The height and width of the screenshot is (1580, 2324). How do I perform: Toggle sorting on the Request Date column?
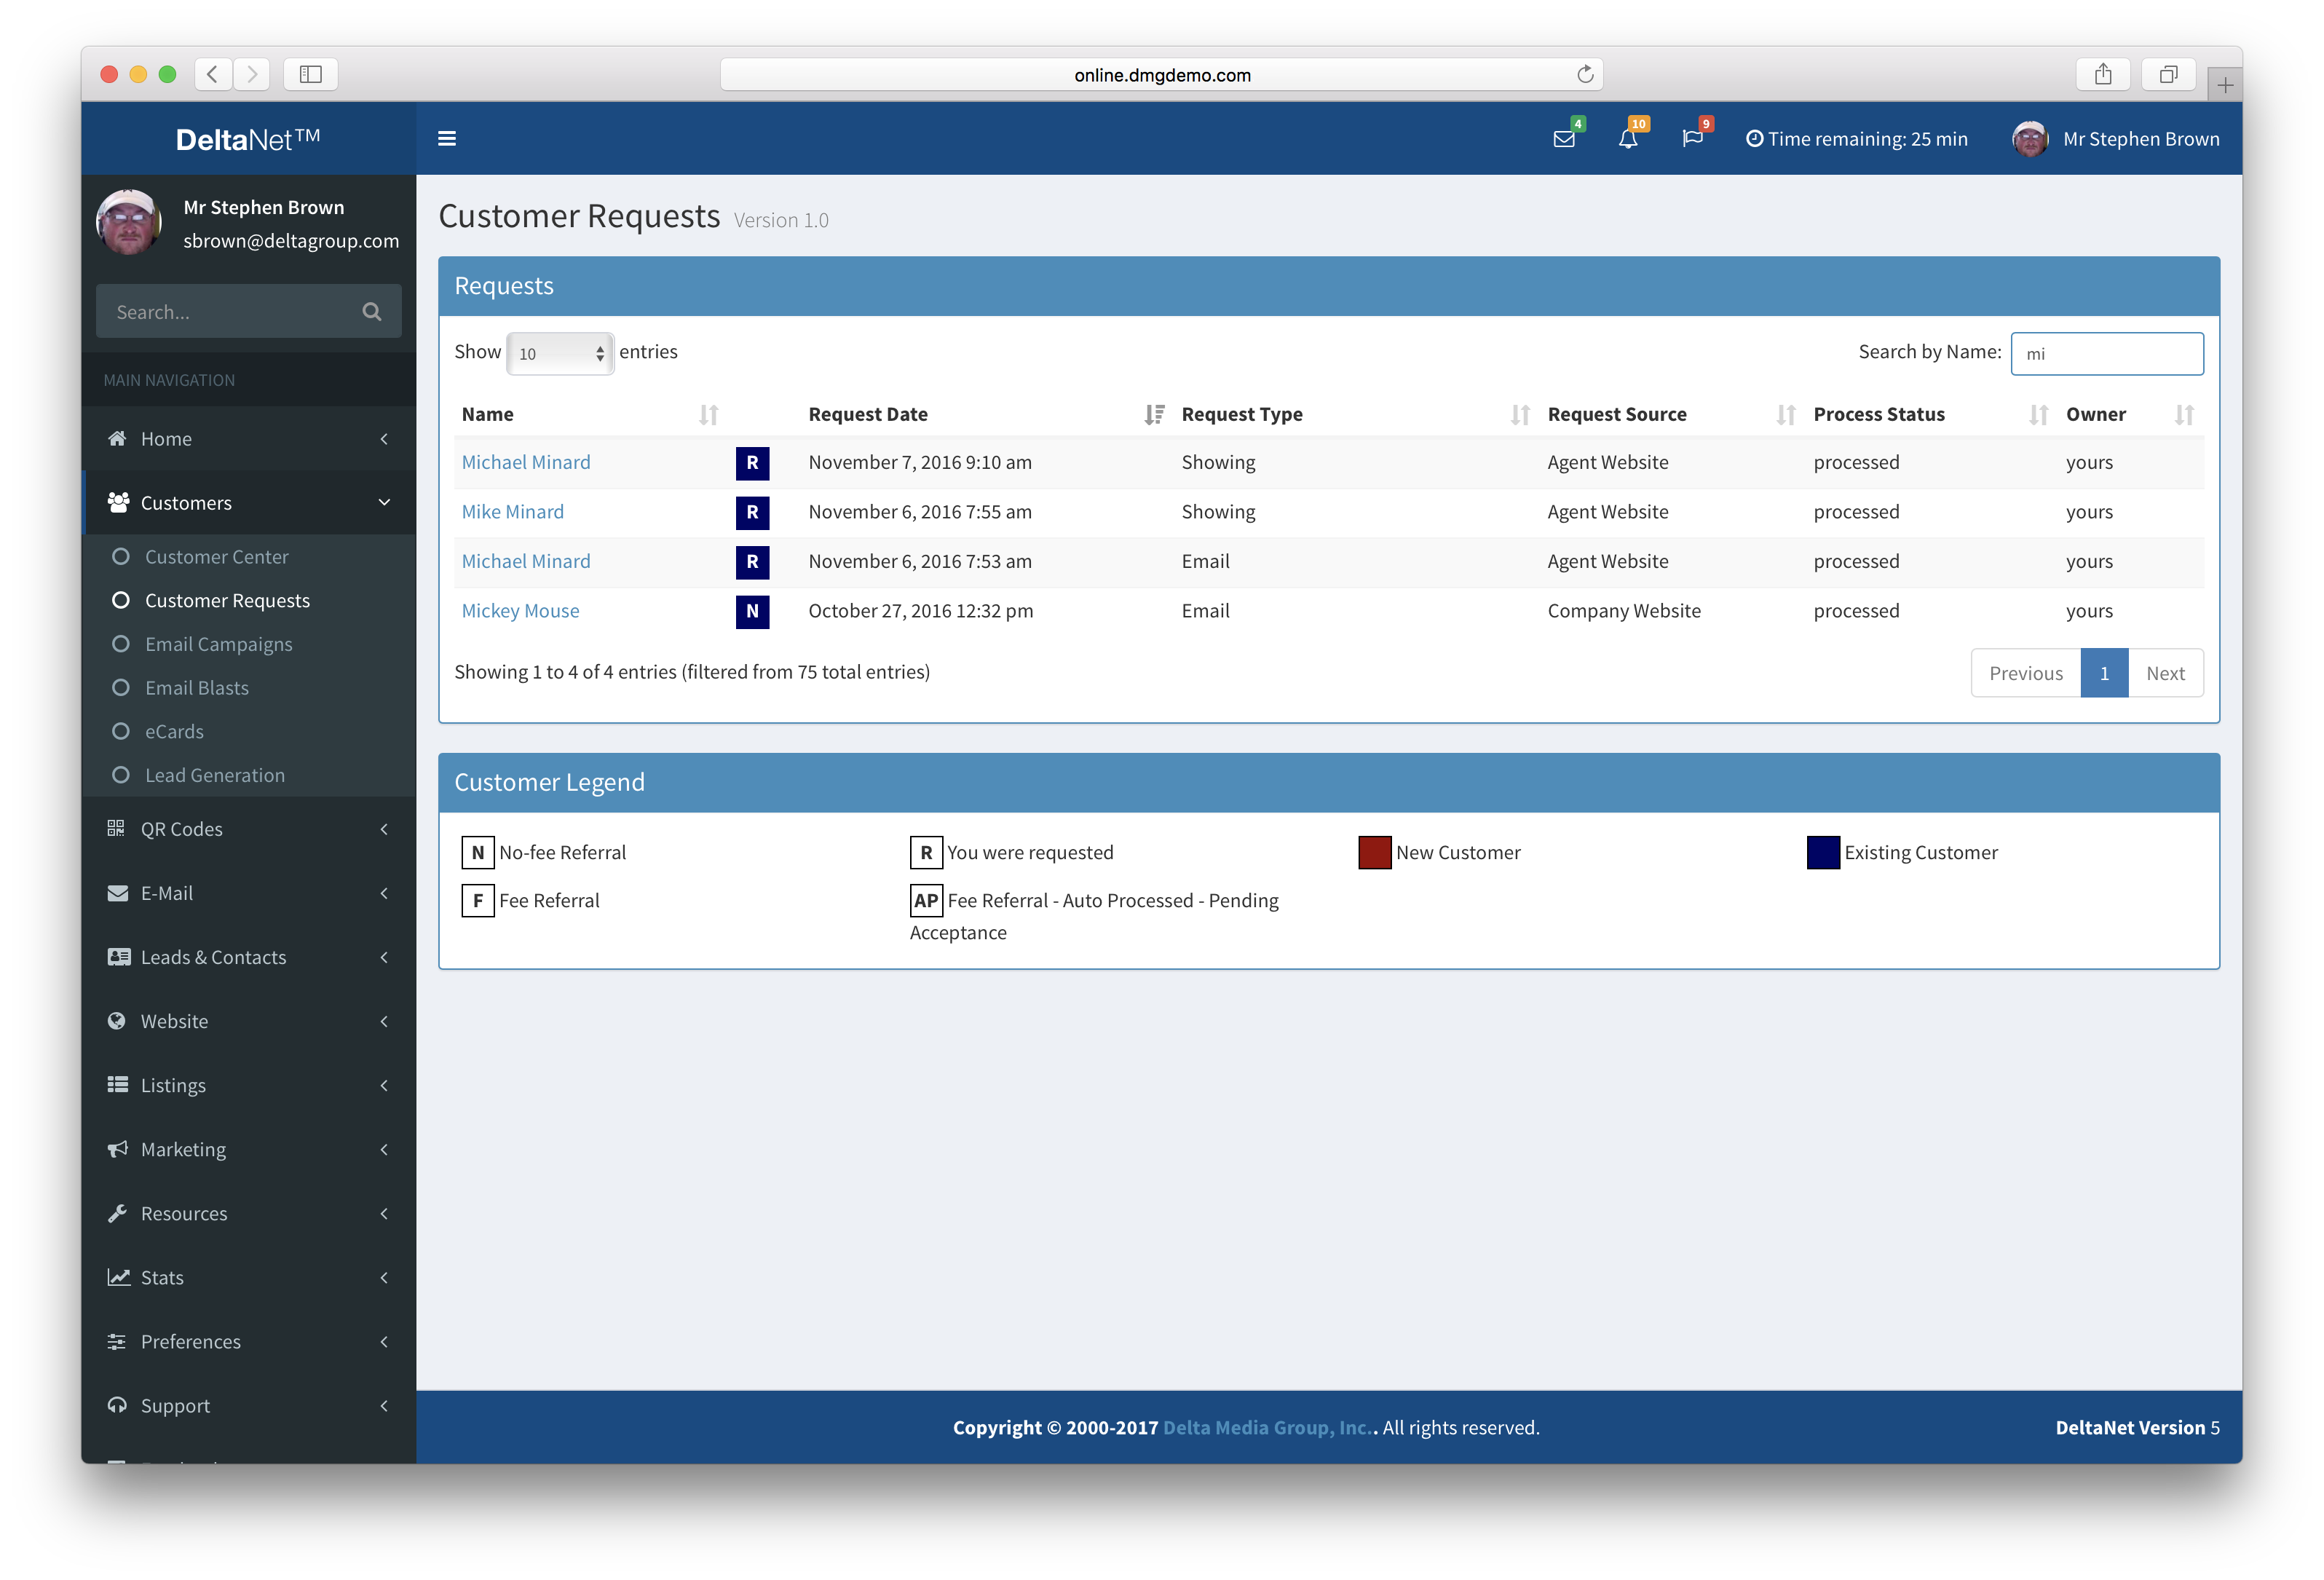click(x=1155, y=414)
